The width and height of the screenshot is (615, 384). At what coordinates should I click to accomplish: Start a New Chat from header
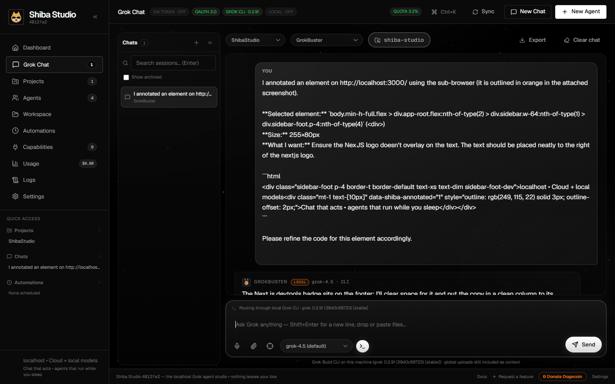pyautogui.click(x=528, y=12)
